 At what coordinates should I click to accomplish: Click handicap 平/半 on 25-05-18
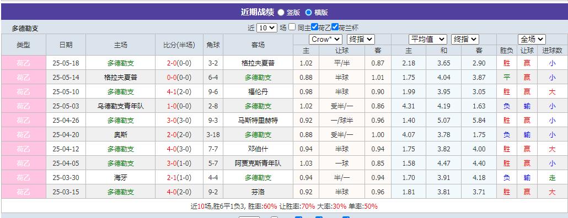point(341,63)
